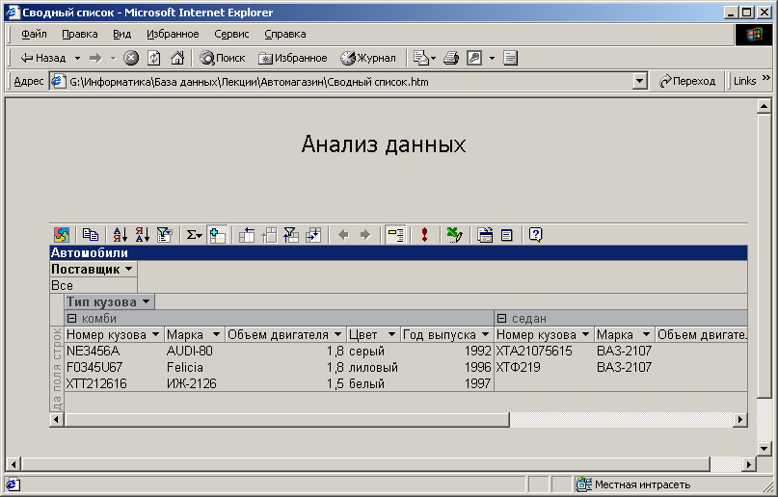778x497 pixels.
Task: Click the promote left arrow icon
Action: point(343,234)
